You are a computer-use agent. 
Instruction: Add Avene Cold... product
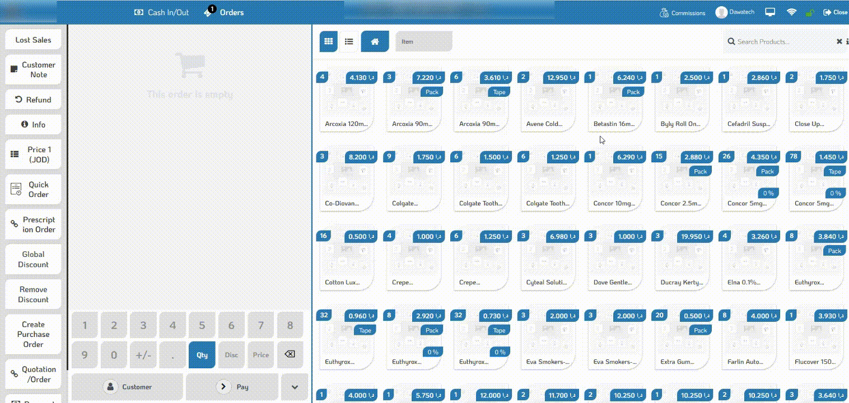click(x=548, y=101)
